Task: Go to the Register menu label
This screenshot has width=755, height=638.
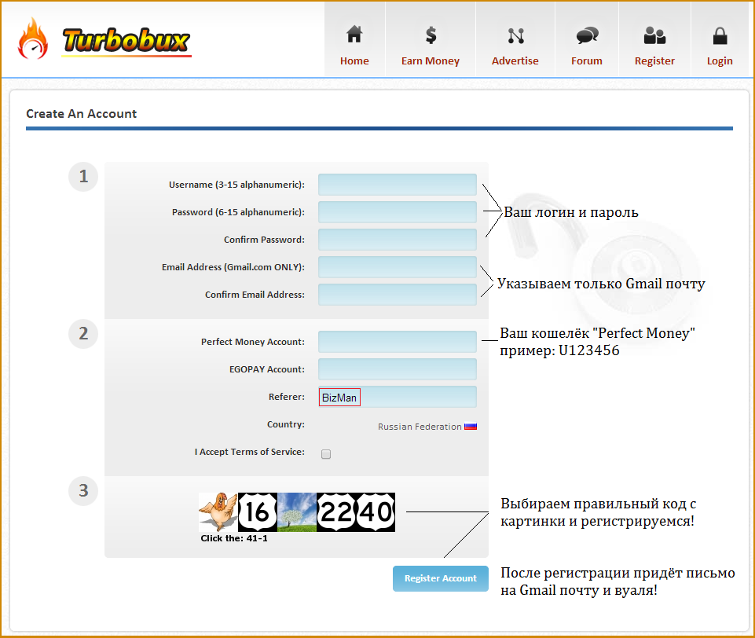Action: point(654,61)
